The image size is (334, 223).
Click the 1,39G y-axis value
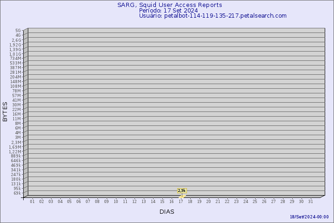[x=15, y=49]
